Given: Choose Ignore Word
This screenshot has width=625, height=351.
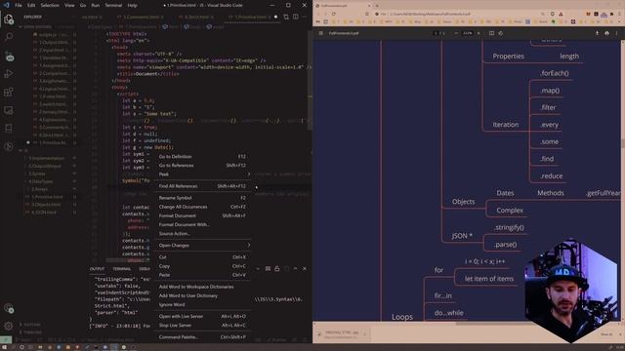Looking at the screenshot, I should (202, 305).
